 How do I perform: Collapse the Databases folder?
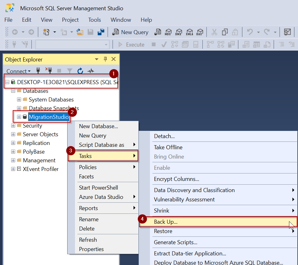pyautogui.click(x=13, y=91)
